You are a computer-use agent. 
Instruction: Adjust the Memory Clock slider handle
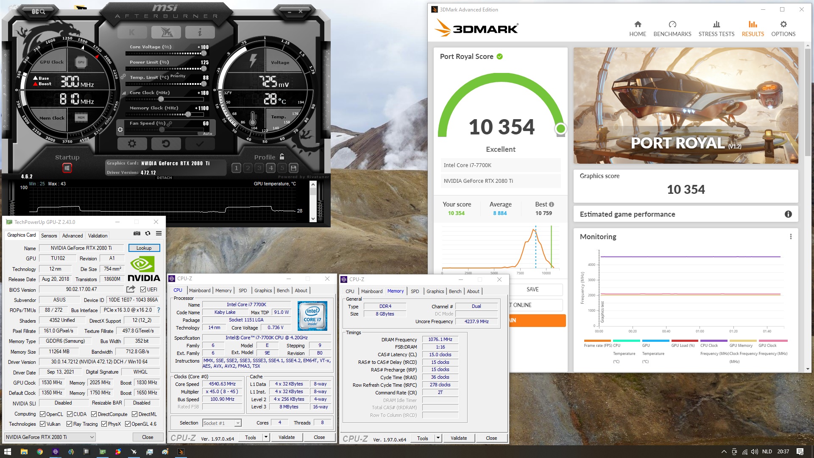pos(188,114)
